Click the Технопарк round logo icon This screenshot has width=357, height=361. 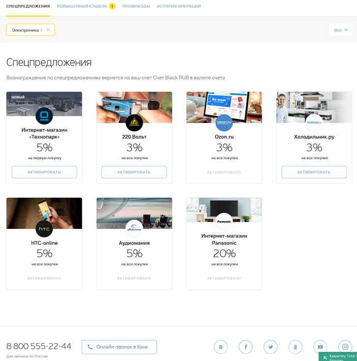(x=44, y=116)
